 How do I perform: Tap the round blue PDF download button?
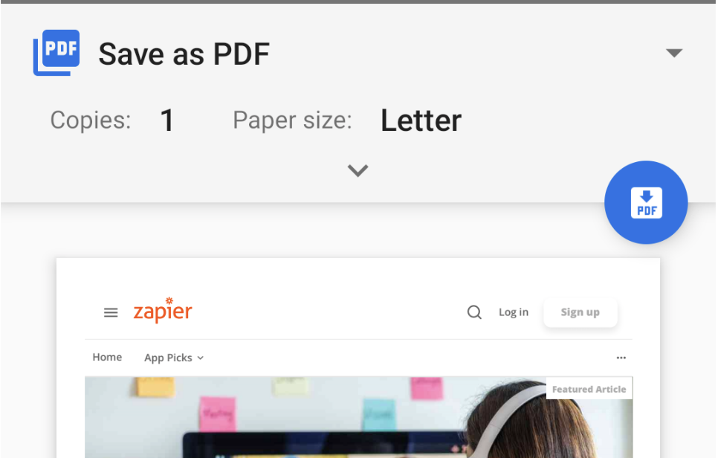[646, 202]
